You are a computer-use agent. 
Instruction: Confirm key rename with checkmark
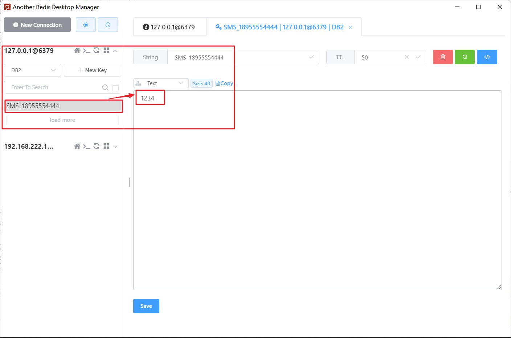click(311, 57)
